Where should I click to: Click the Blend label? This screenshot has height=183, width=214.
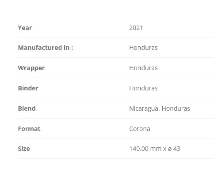tap(27, 108)
